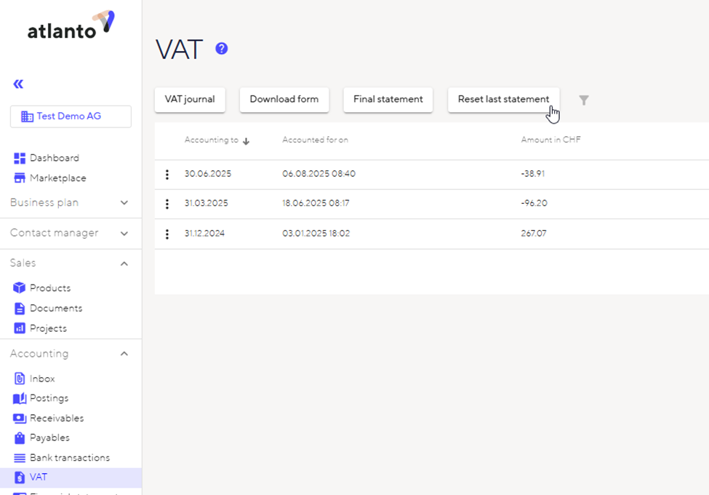
Task: Expand the Contact manager section
Action: (x=124, y=234)
